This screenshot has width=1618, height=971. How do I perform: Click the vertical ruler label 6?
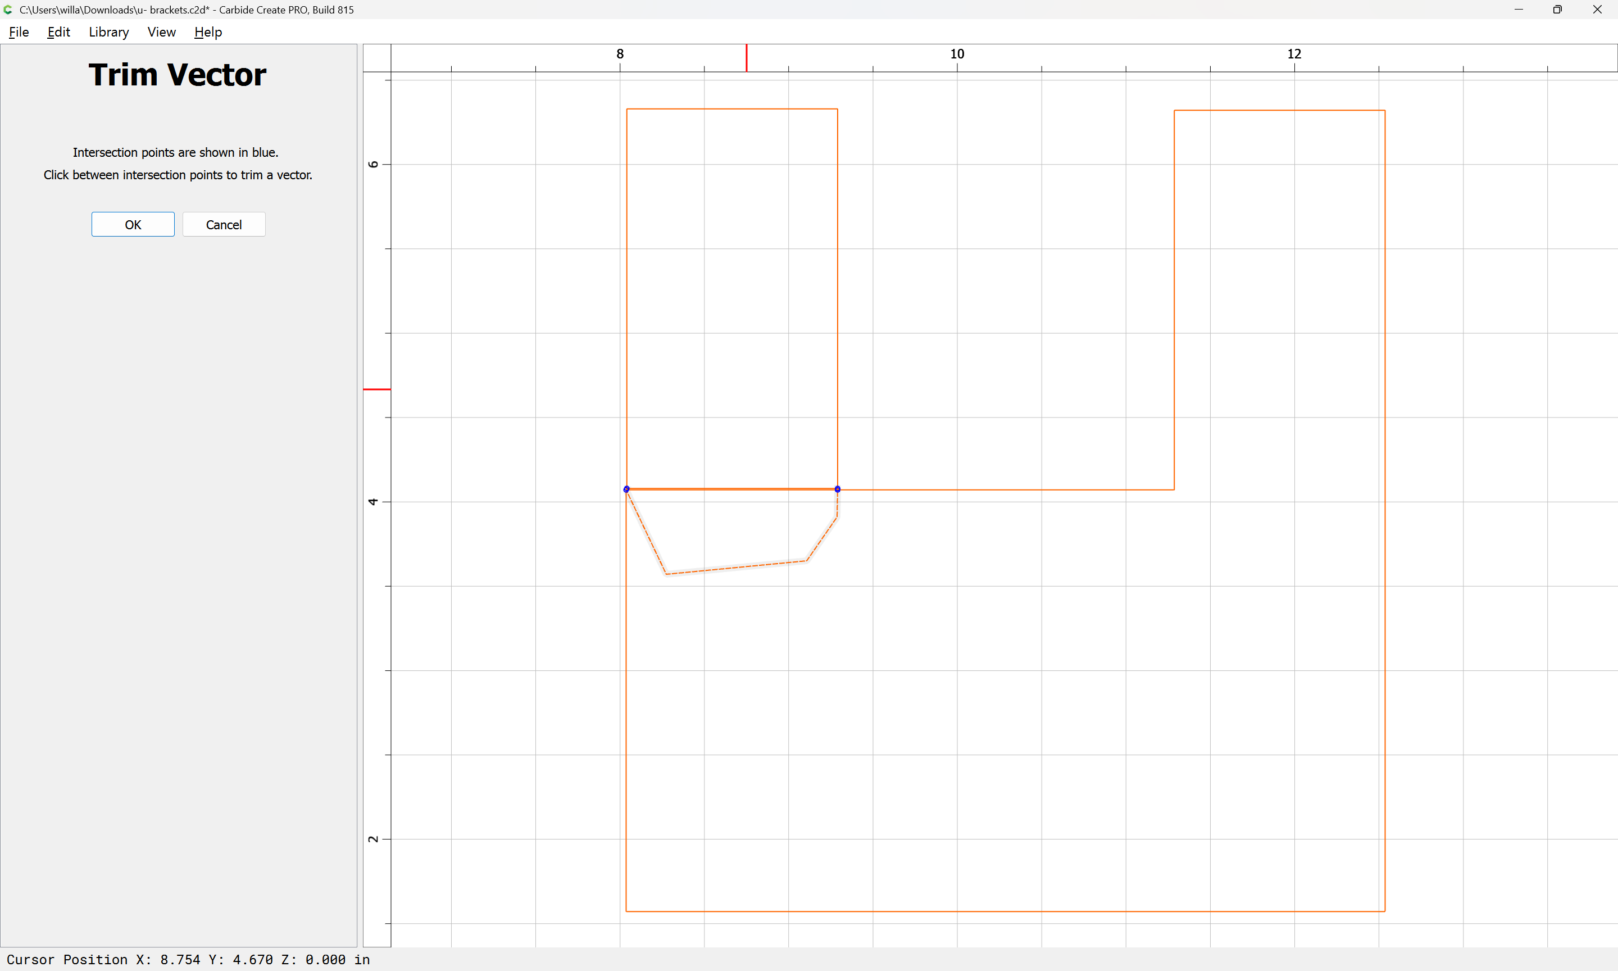374,164
